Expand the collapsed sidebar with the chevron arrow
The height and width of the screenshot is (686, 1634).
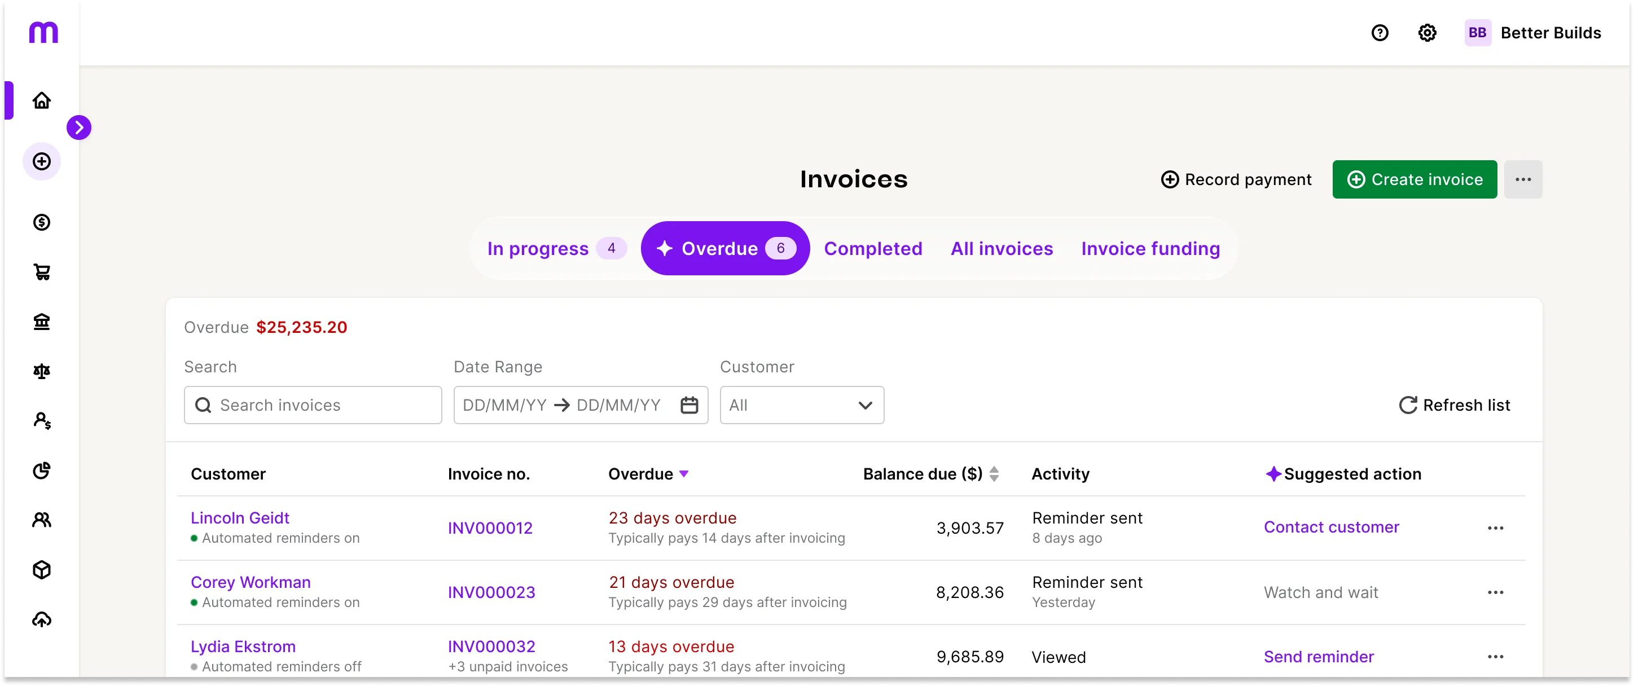80,127
